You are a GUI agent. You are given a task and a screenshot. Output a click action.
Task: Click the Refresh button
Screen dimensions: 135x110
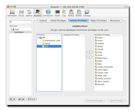(32, 99)
